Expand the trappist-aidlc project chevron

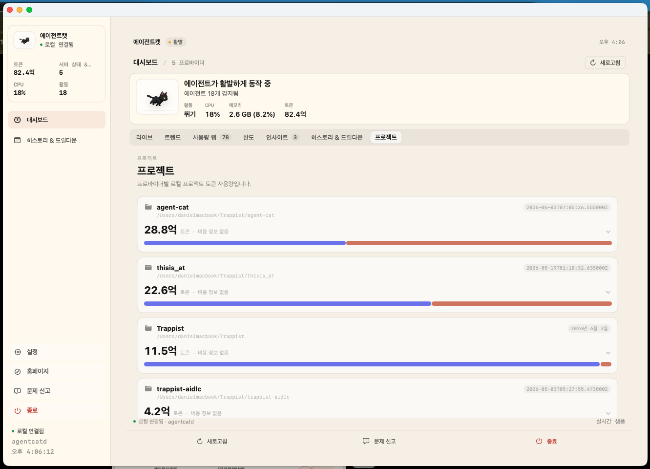[x=608, y=413]
